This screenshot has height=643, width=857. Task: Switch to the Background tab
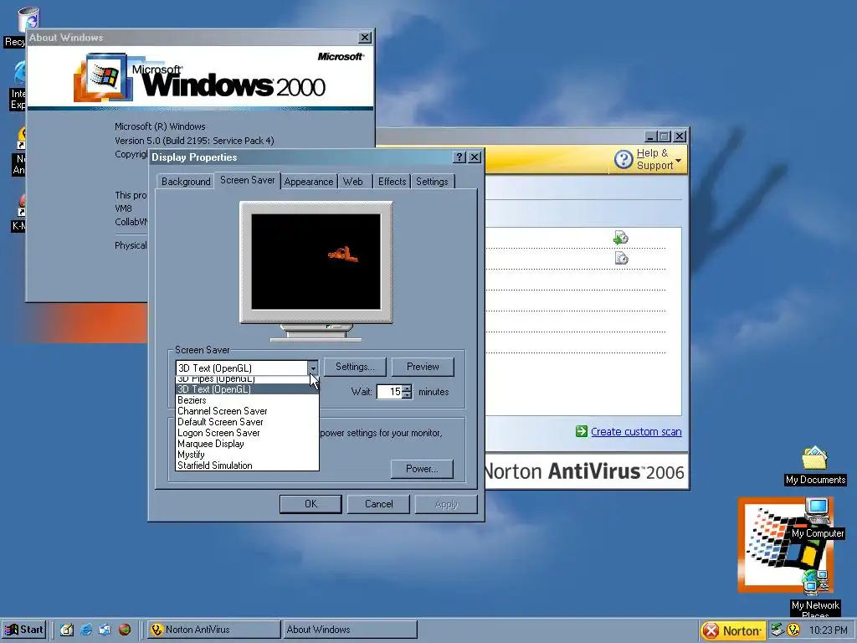pyautogui.click(x=185, y=182)
